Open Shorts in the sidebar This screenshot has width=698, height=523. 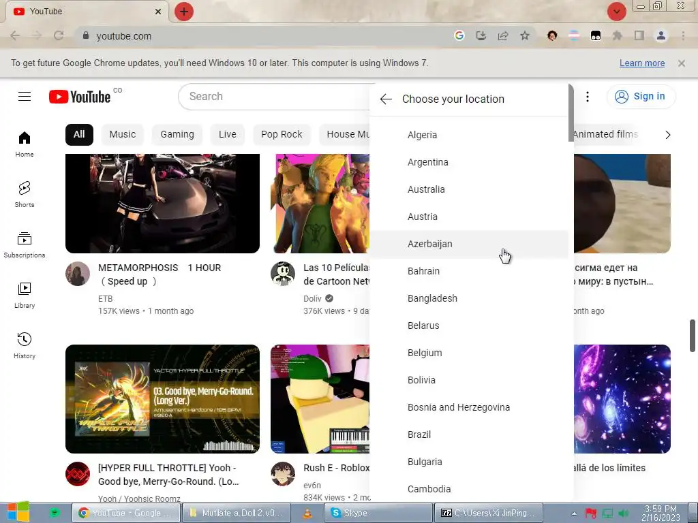pos(25,195)
